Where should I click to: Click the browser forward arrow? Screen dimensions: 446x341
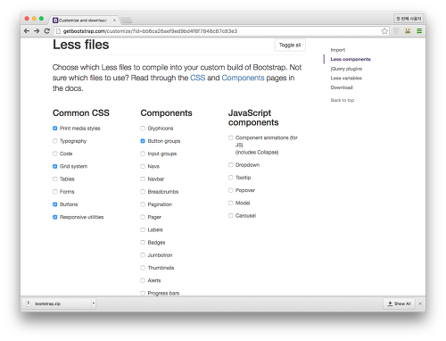point(37,31)
